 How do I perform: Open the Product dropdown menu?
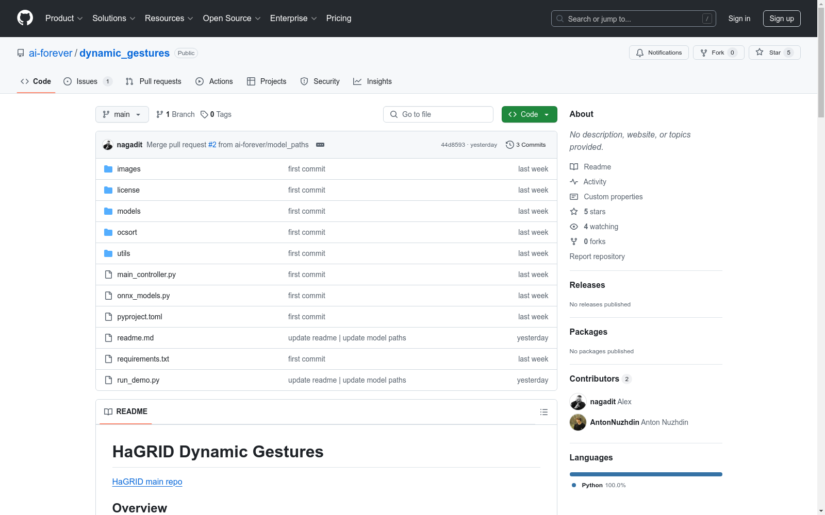pos(64,19)
